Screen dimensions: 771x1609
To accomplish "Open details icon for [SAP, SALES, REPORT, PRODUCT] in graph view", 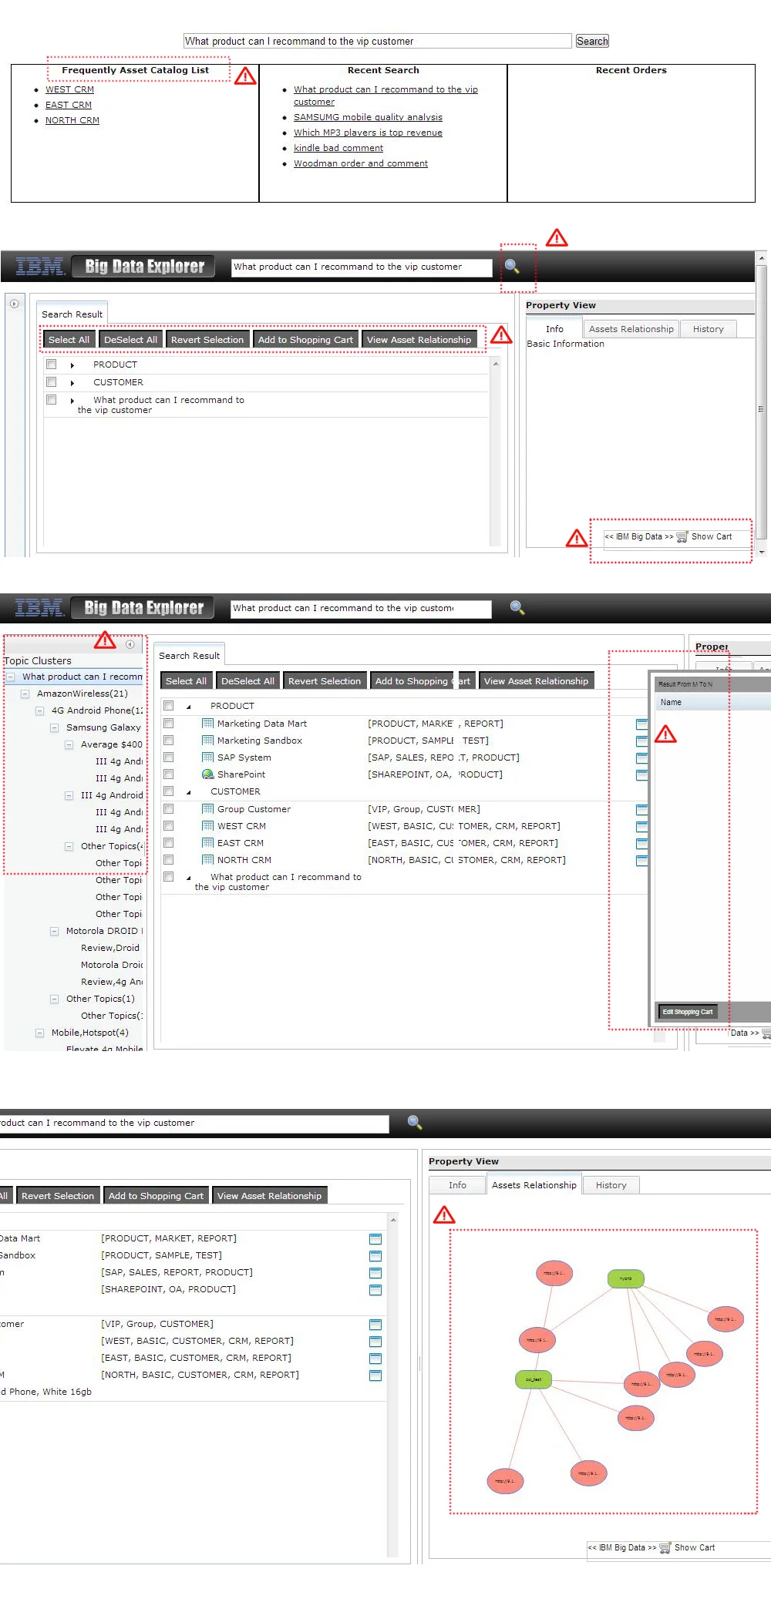I will point(375,1273).
